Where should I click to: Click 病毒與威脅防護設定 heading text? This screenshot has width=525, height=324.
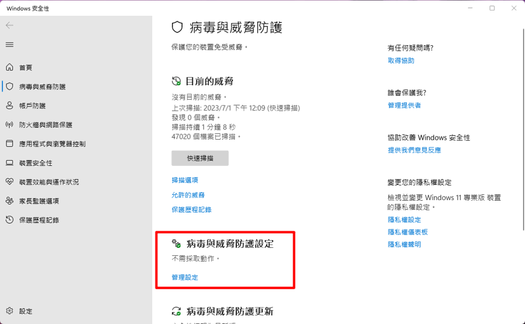coord(230,244)
